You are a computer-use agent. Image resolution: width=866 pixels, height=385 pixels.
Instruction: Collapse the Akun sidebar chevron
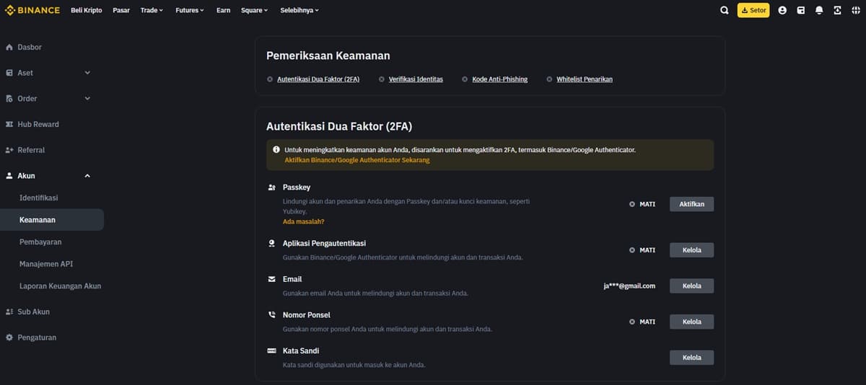point(87,176)
